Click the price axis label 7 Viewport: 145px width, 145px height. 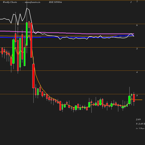click(x=137, y=2)
